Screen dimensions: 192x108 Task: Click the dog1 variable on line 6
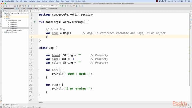(x=55, y=33)
